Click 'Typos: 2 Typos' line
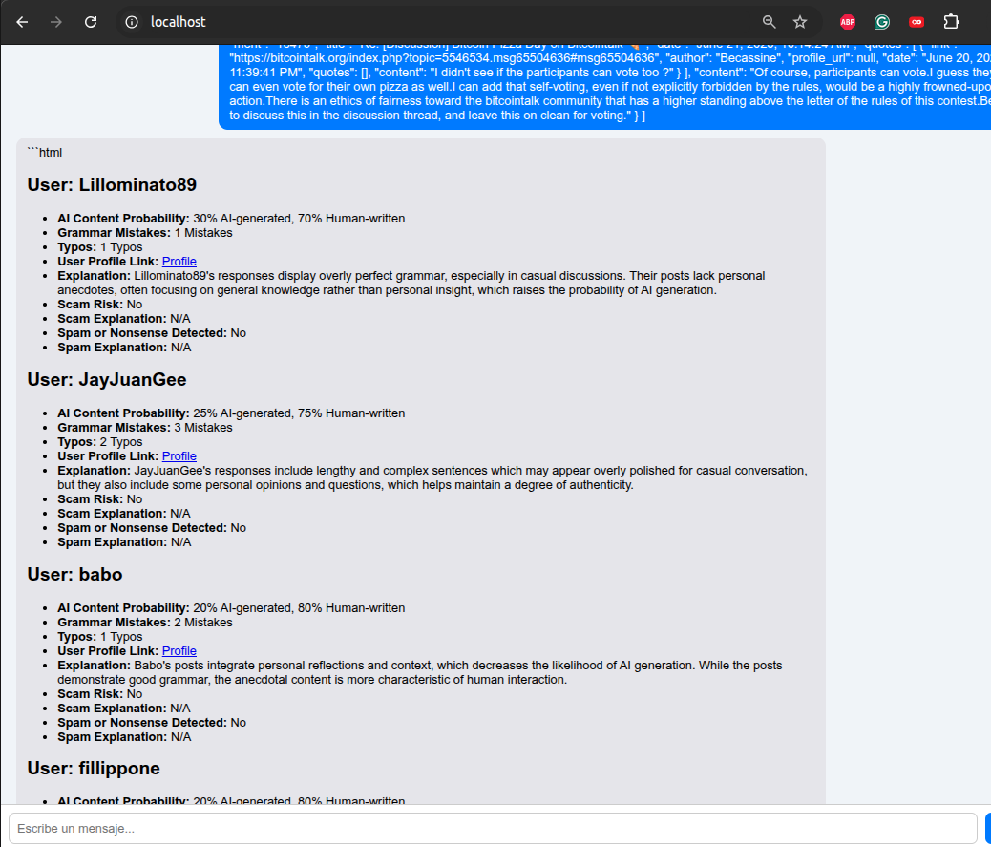Image resolution: width=991 pixels, height=847 pixels. [100, 442]
